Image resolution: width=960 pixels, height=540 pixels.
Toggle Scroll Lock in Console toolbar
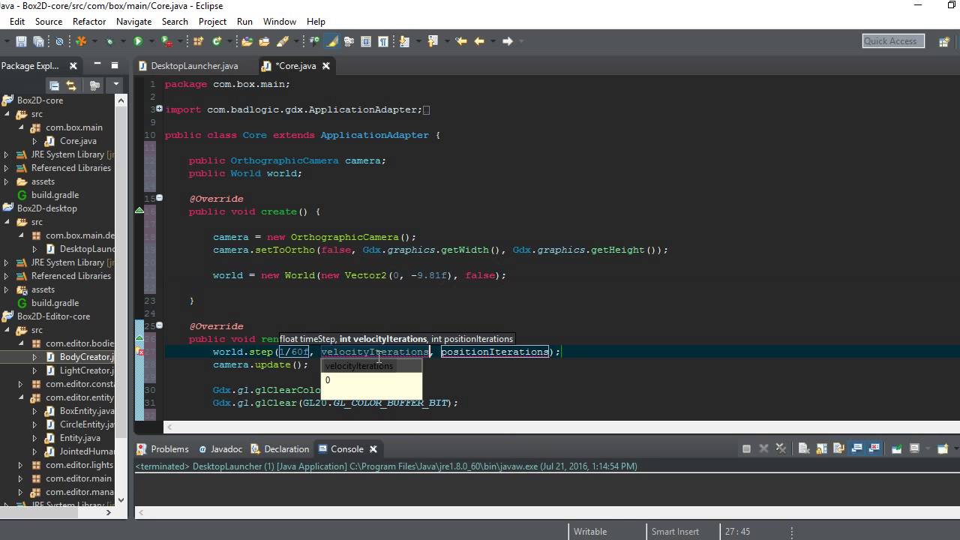coord(821,448)
